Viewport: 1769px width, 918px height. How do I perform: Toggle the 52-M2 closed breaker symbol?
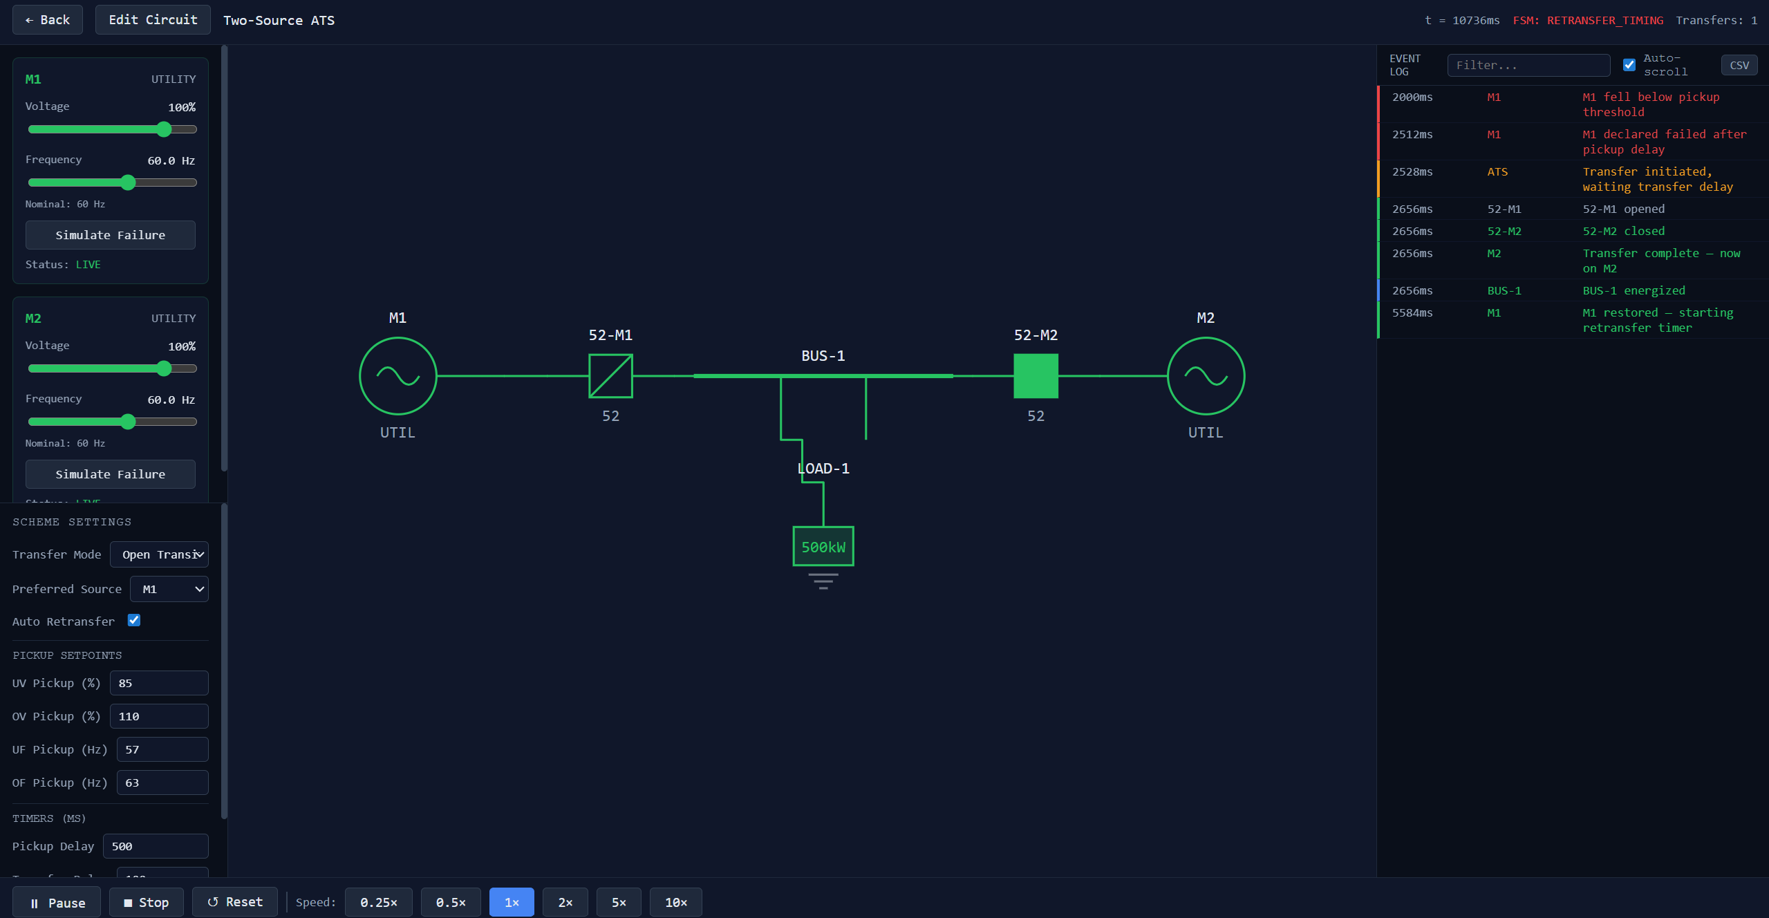coord(1036,376)
